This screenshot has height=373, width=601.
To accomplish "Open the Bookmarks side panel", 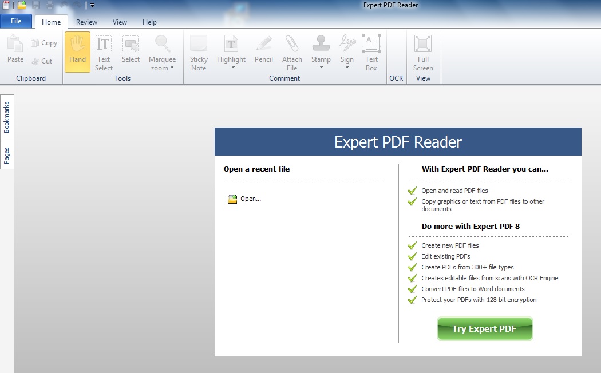I will [7, 117].
